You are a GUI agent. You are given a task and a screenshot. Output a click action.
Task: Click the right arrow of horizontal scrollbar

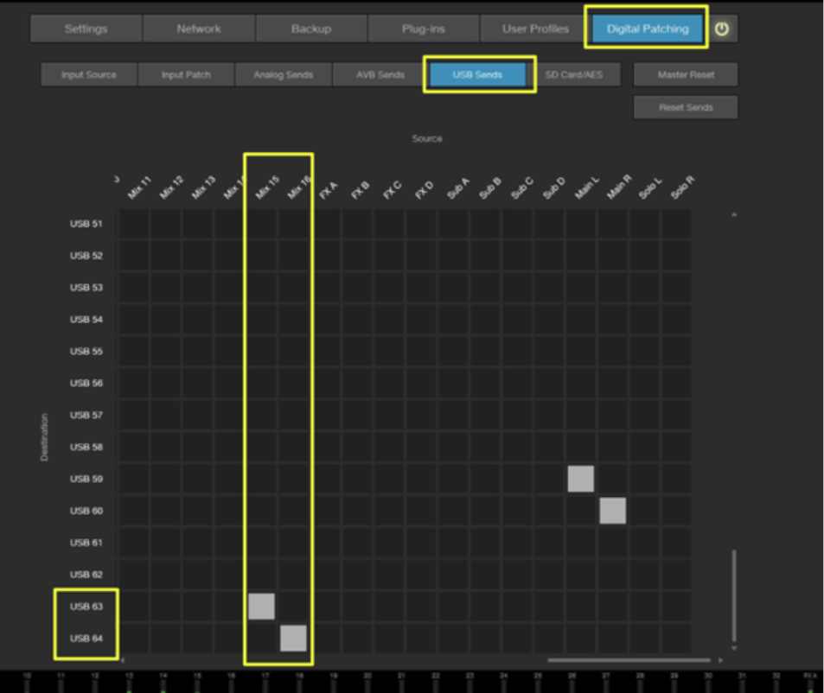pyautogui.click(x=720, y=660)
